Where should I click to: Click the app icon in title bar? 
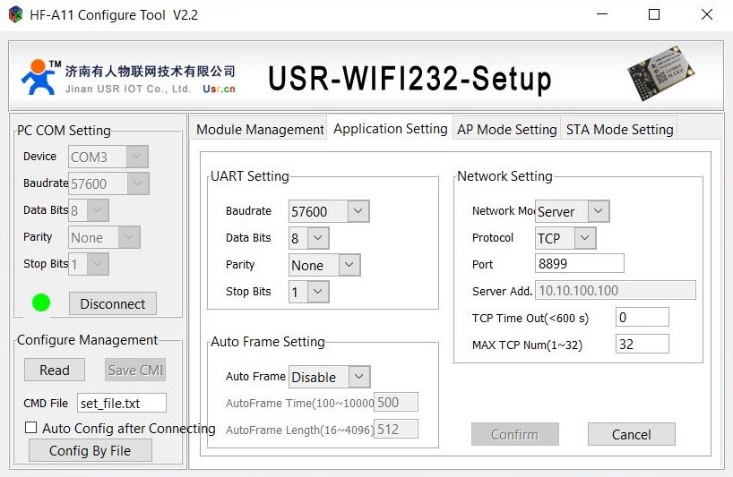(x=15, y=14)
